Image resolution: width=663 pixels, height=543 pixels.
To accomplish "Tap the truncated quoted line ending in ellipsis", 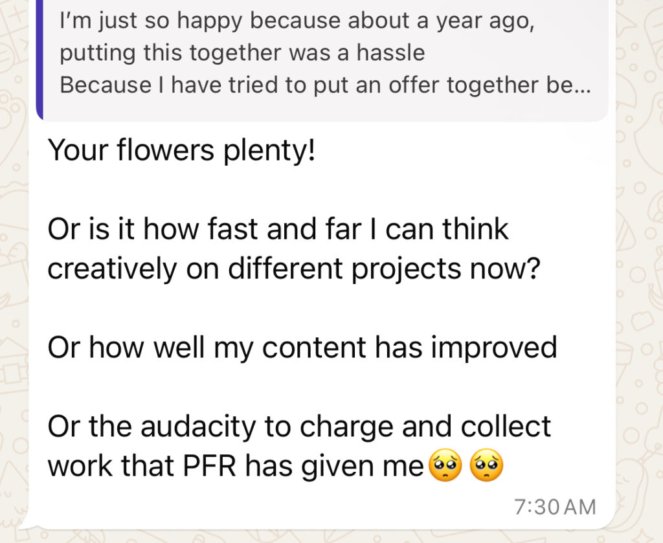I will click(x=325, y=85).
